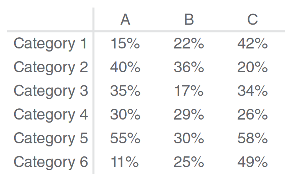Select the 55% cell in Category 5

click(x=125, y=138)
